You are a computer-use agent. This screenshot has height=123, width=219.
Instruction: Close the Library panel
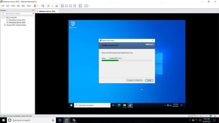point(33,10)
